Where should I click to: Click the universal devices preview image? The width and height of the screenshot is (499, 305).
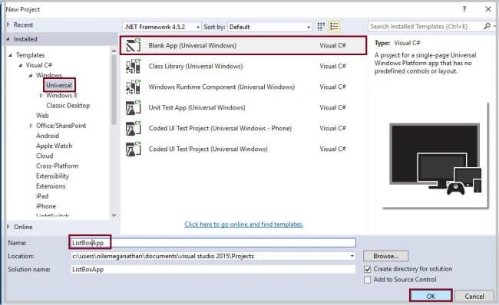[x=435, y=159]
